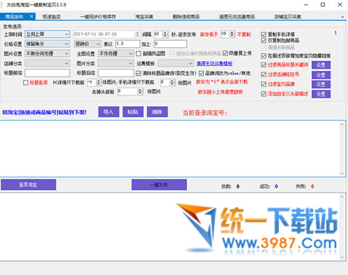348x275 pixels.
Task: Open the 价格设置 dropdown showing 保留角分
Action: (x=47, y=44)
